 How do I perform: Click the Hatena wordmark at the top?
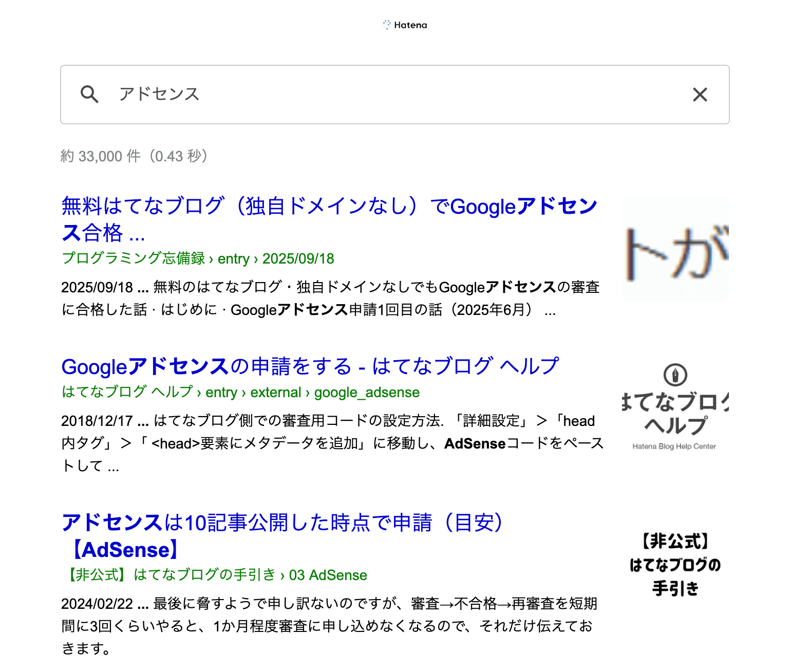click(x=410, y=25)
